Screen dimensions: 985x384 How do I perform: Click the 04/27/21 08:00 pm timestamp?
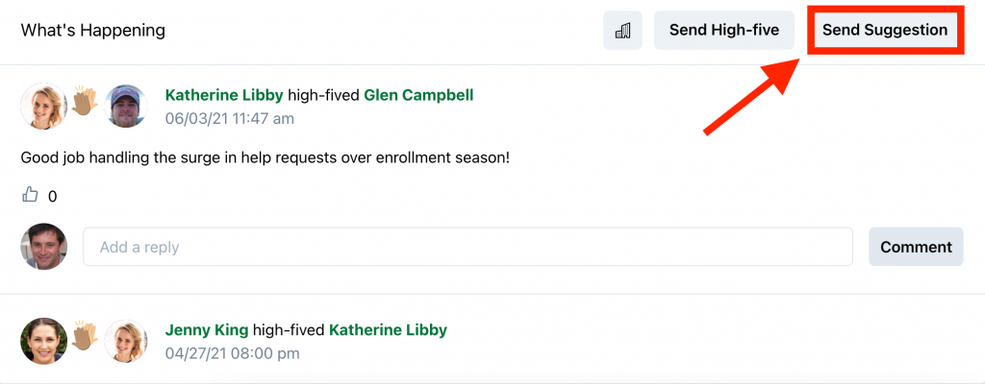coord(232,353)
